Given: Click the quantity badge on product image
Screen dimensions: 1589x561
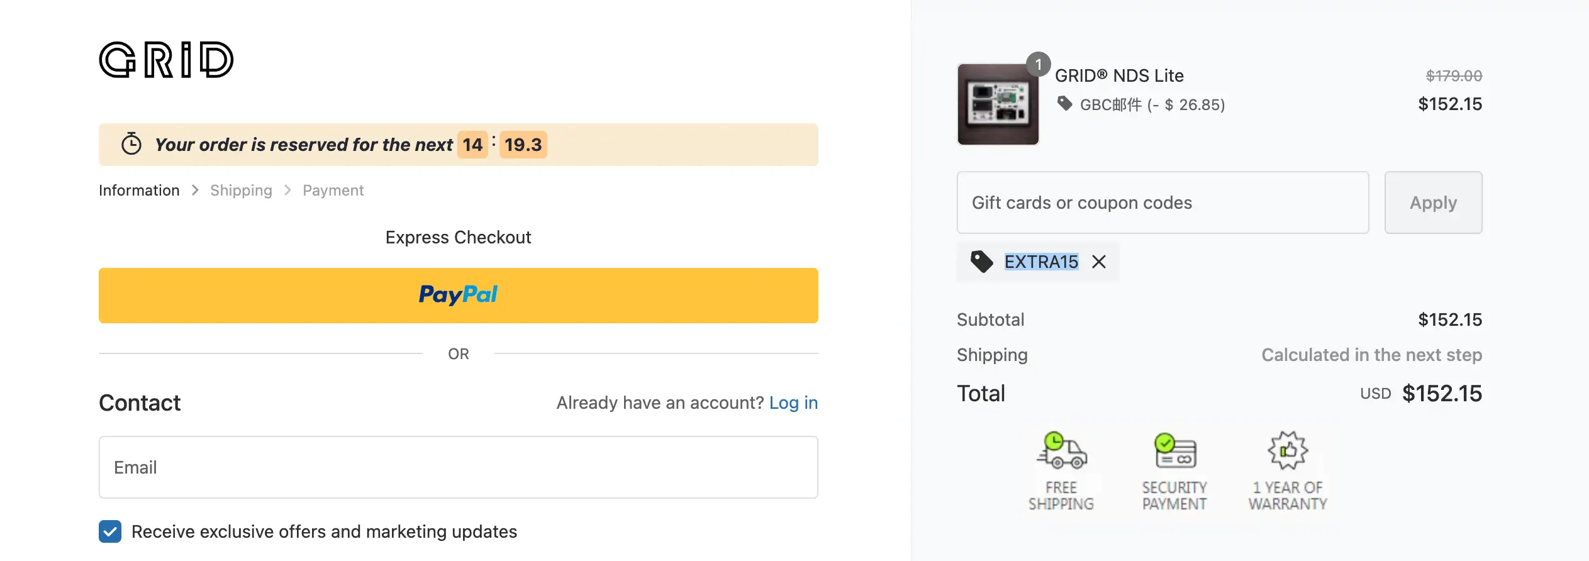Looking at the screenshot, I should point(1038,64).
